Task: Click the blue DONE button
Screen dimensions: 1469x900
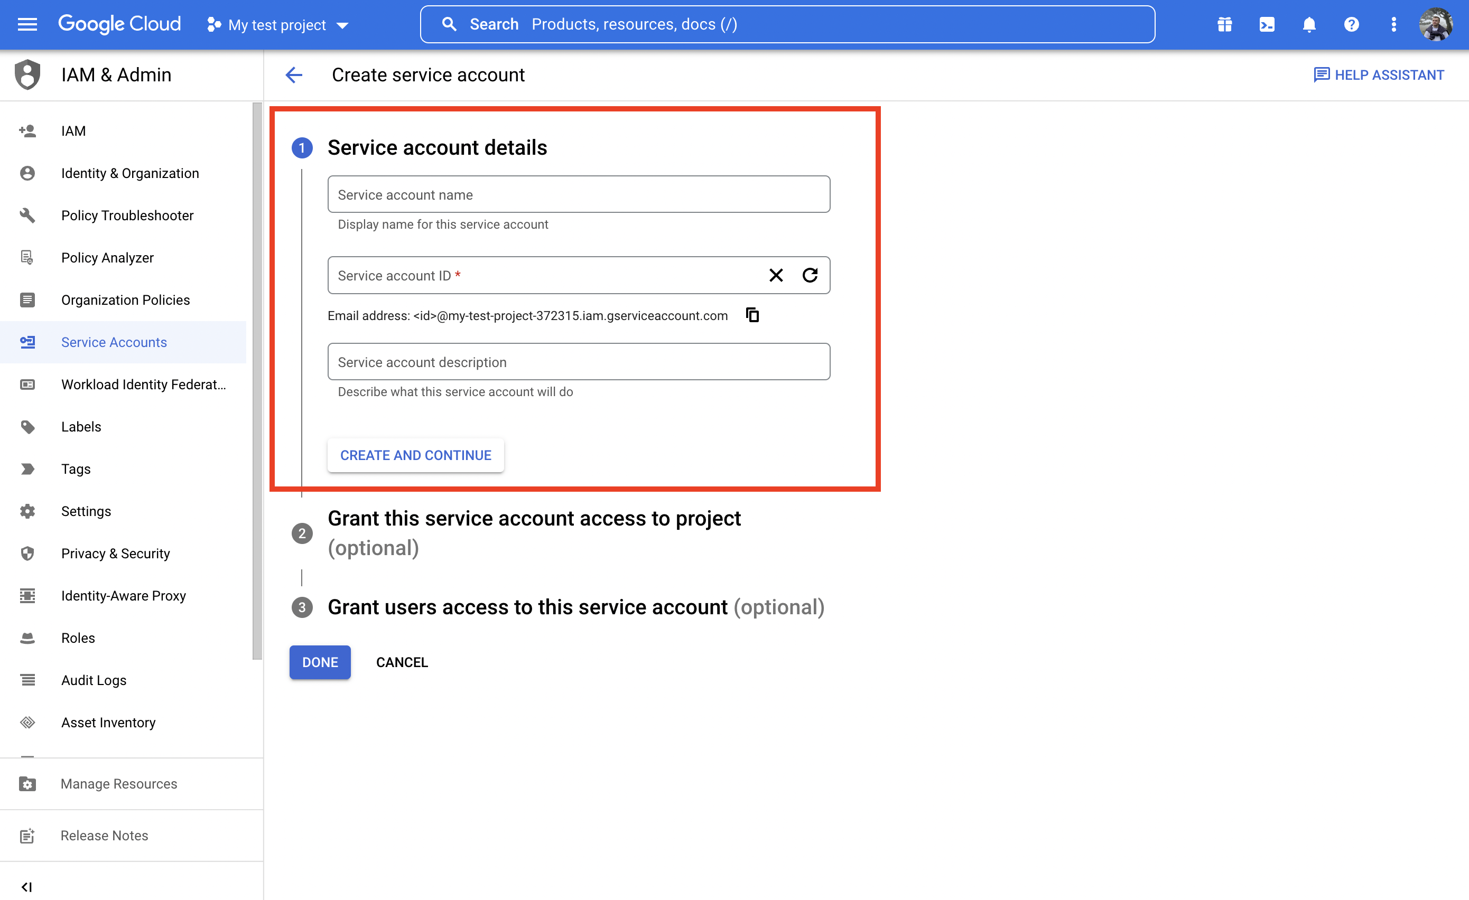Action: pos(320,662)
